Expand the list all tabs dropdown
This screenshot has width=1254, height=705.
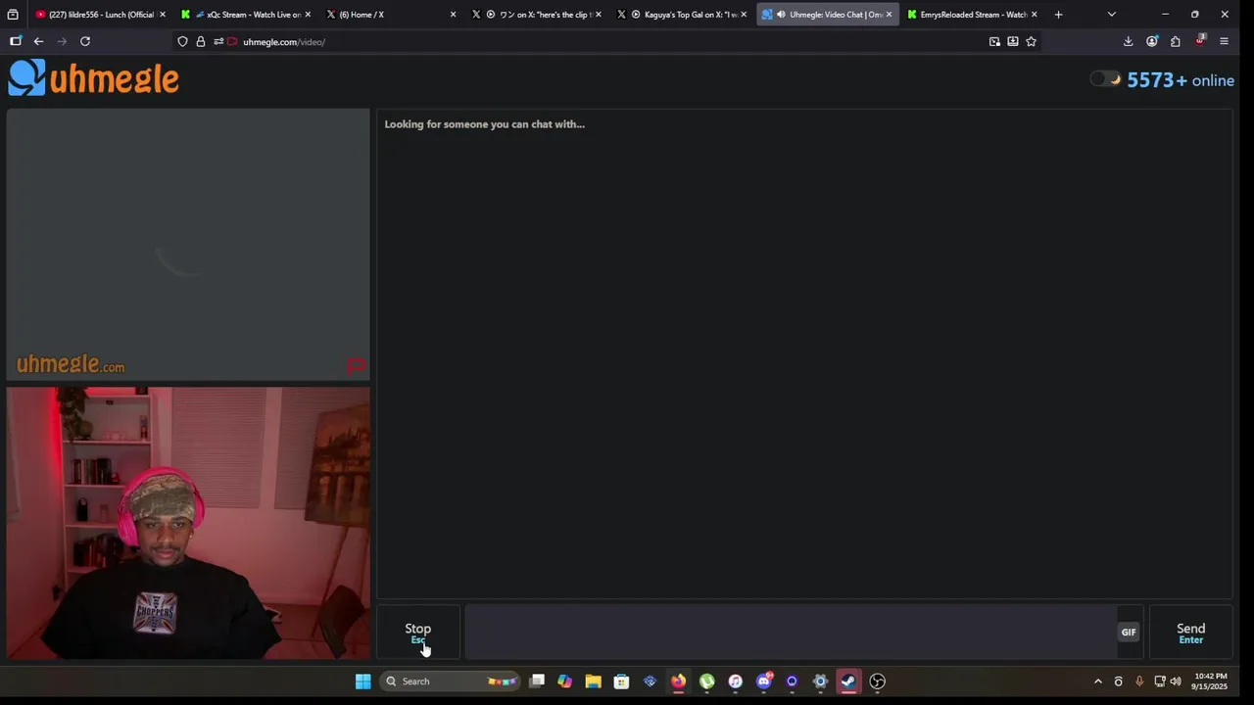click(1111, 15)
